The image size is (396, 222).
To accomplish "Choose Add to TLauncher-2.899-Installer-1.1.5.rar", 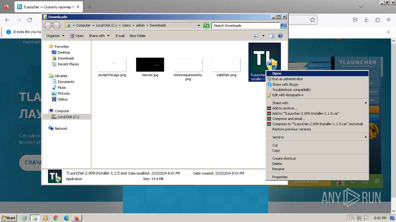I will click(317, 113).
